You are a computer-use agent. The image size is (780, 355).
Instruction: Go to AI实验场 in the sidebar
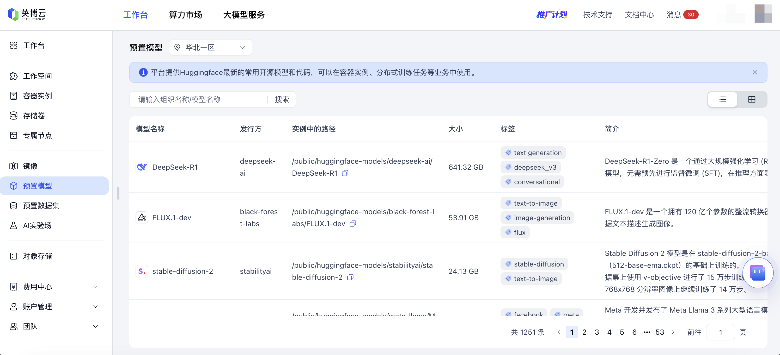pyautogui.click(x=37, y=225)
